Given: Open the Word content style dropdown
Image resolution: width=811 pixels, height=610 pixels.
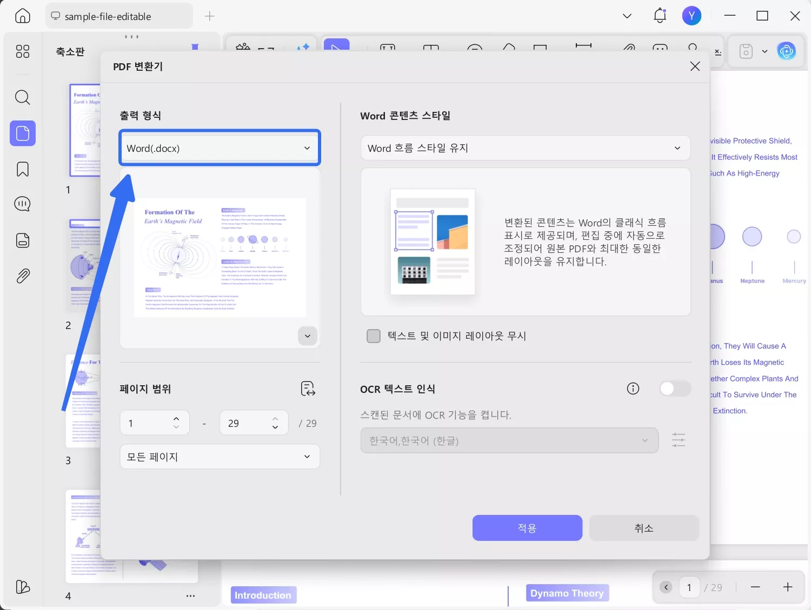Looking at the screenshot, I should (x=525, y=148).
